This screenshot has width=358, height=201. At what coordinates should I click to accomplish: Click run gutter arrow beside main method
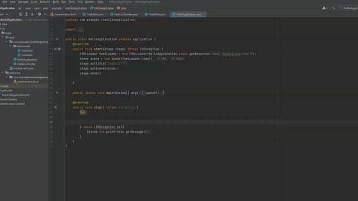coord(57,93)
